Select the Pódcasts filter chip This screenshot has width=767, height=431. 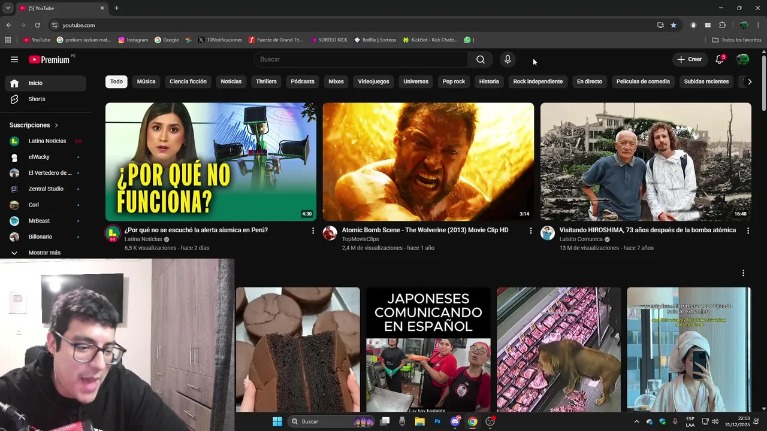coord(303,81)
